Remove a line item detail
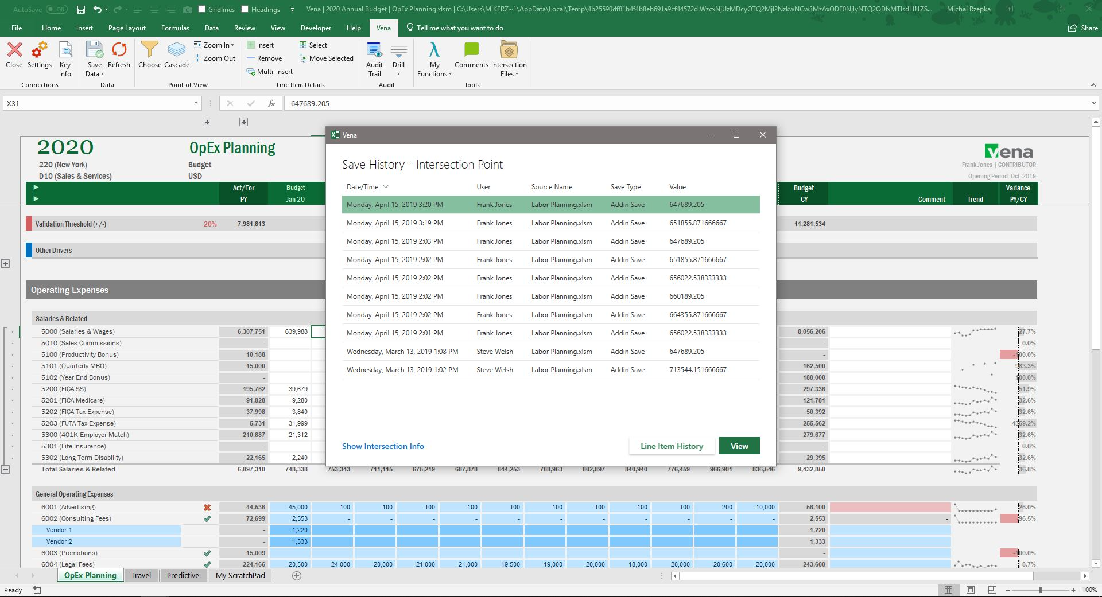This screenshot has height=597, width=1102. (x=264, y=58)
